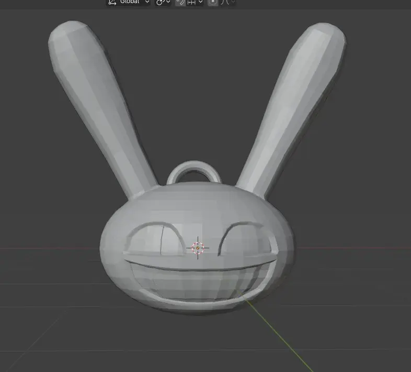Click the transform orientation axes icon
Screen dimensions: 411x372
pos(112,2)
